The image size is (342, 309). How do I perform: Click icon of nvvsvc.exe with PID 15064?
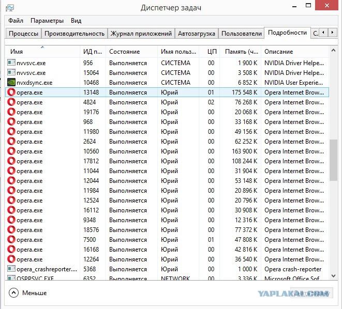pyautogui.click(x=11, y=72)
